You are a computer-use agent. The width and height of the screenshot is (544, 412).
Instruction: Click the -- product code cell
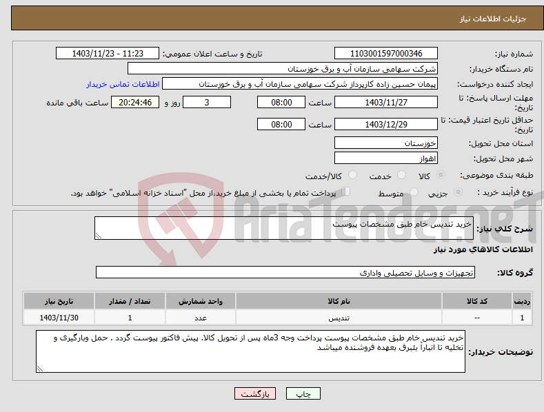click(x=476, y=318)
